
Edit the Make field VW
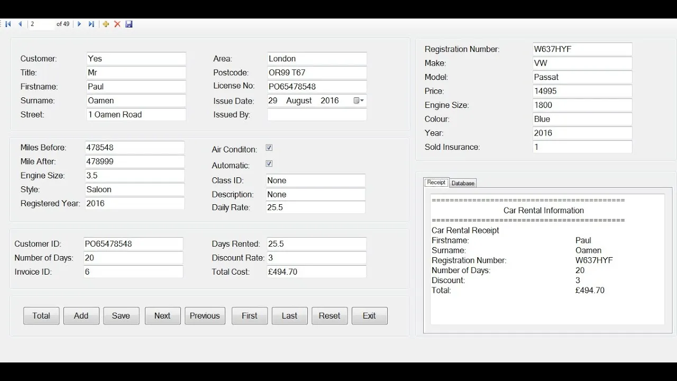(x=582, y=63)
